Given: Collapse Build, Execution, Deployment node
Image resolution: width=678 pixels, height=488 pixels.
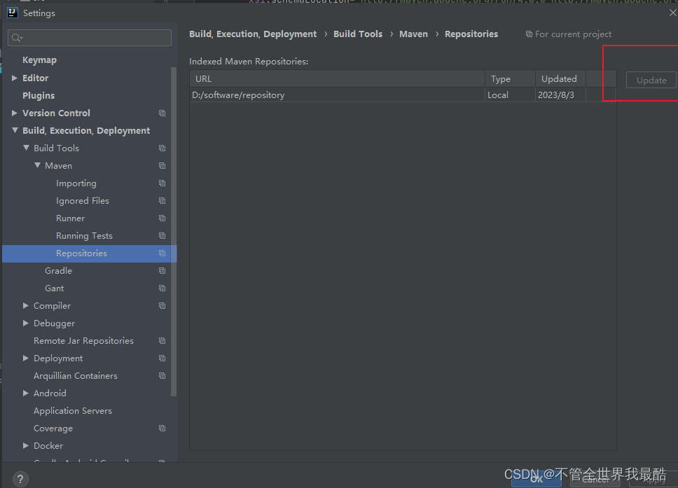Looking at the screenshot, I should (15, 130).
